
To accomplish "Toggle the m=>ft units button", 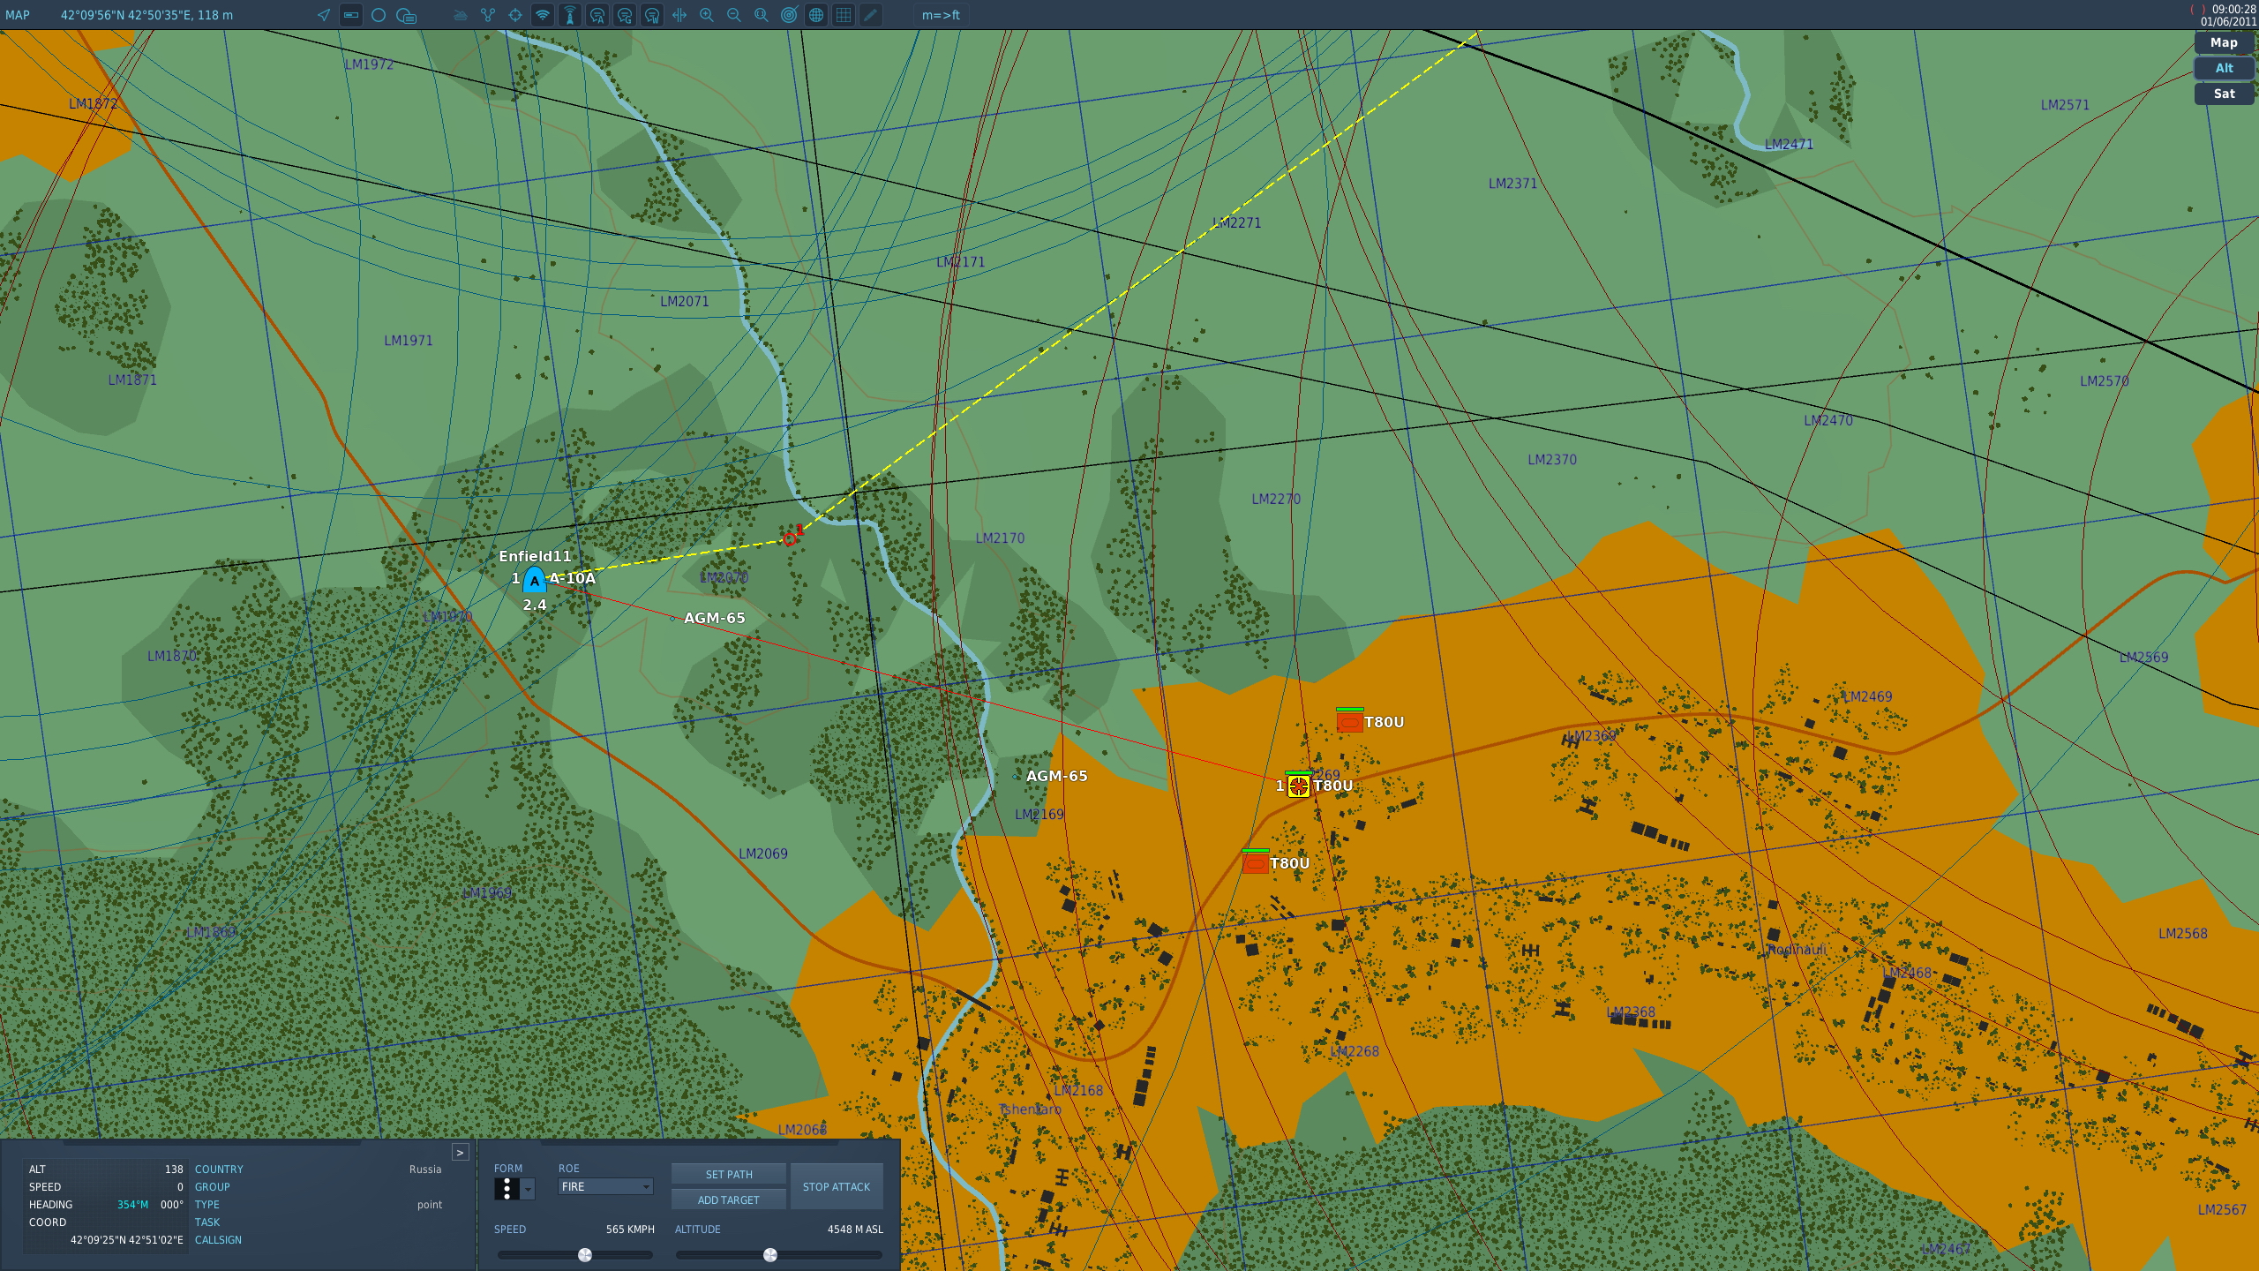I will click(941, 15).
